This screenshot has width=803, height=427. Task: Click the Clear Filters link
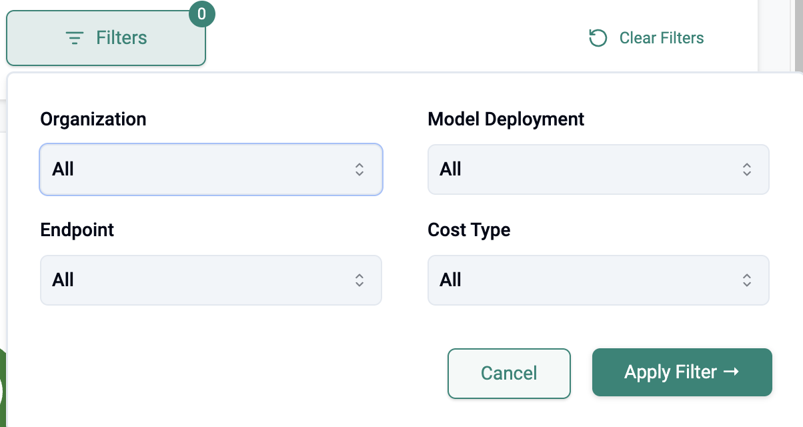coord(661,38)
